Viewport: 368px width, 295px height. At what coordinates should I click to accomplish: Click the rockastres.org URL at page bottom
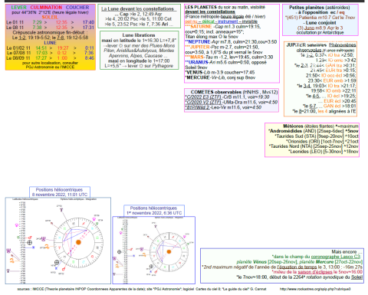tap(315, 289)
